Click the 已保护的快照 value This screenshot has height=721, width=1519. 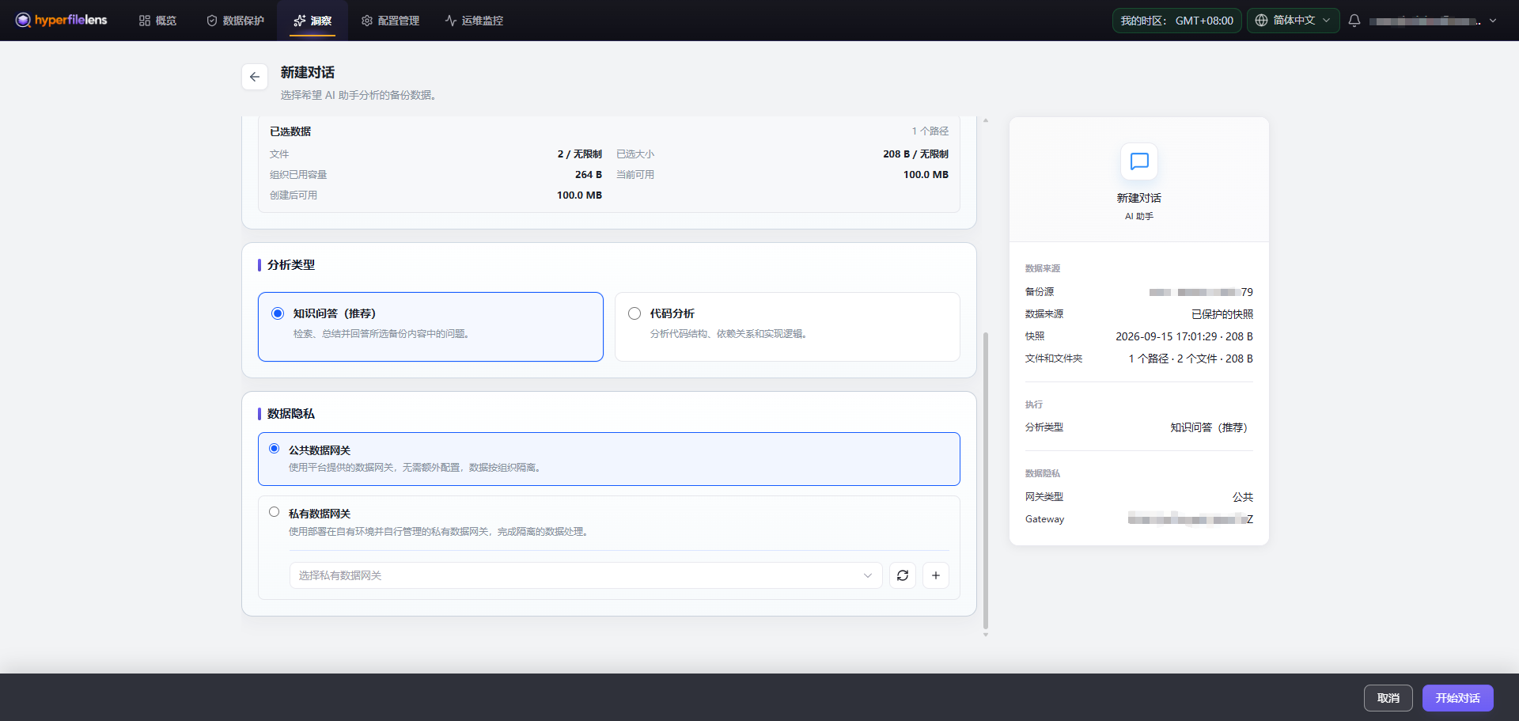[1222, 314]
